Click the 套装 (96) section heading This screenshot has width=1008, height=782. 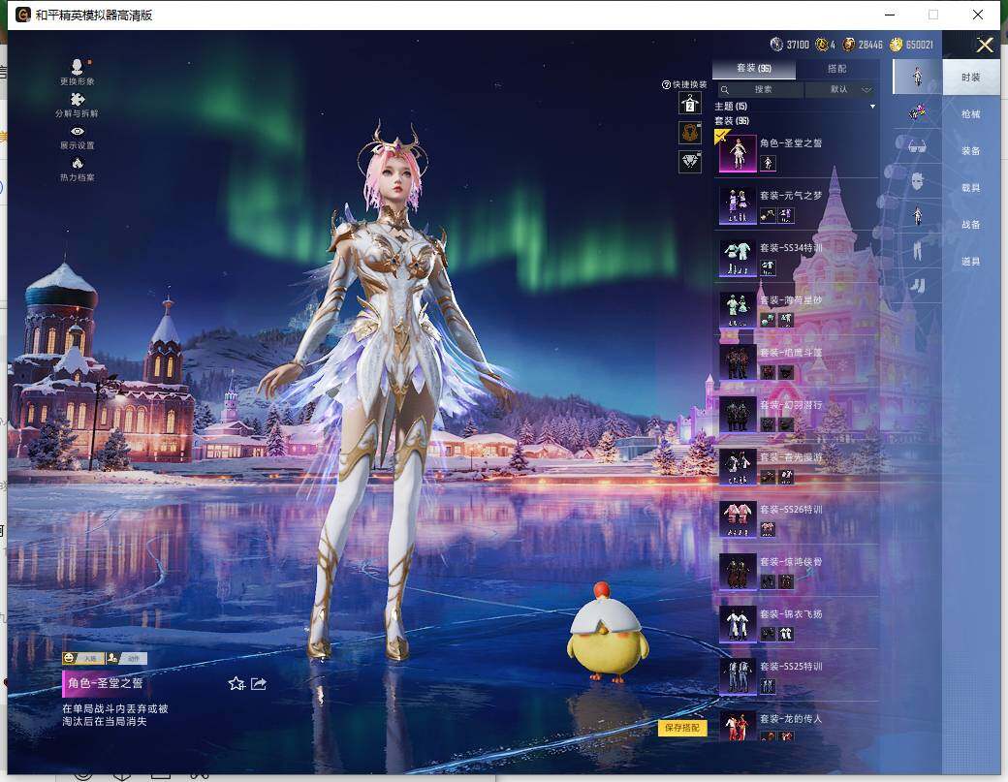(732, 121)
